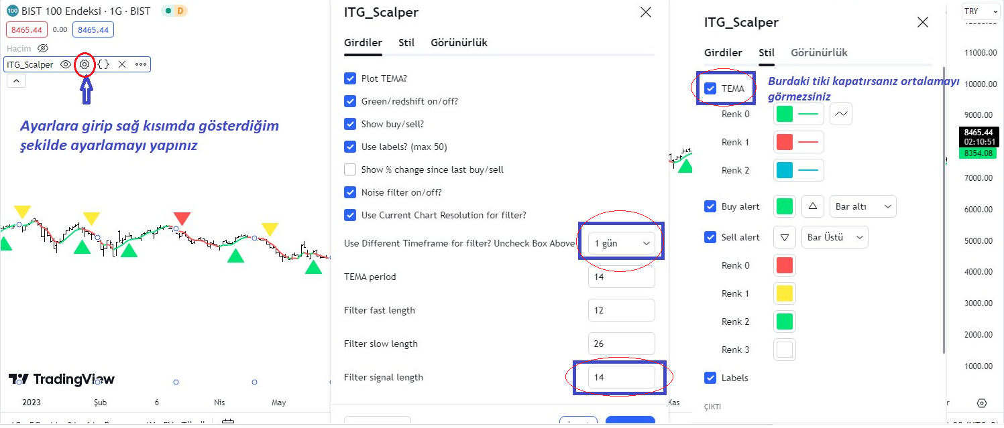Click the Filter signal length input field
Screen dimensions: 1004x428
(622, 377)
